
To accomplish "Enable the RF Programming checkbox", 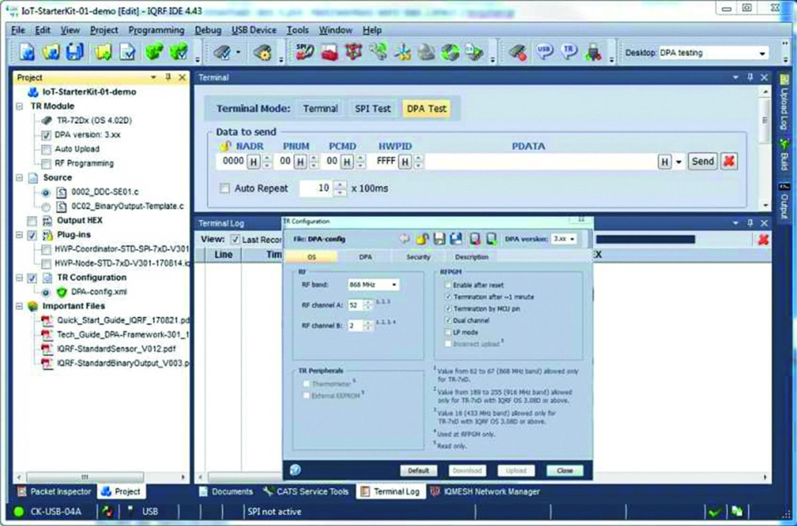I will click(45, 163).
